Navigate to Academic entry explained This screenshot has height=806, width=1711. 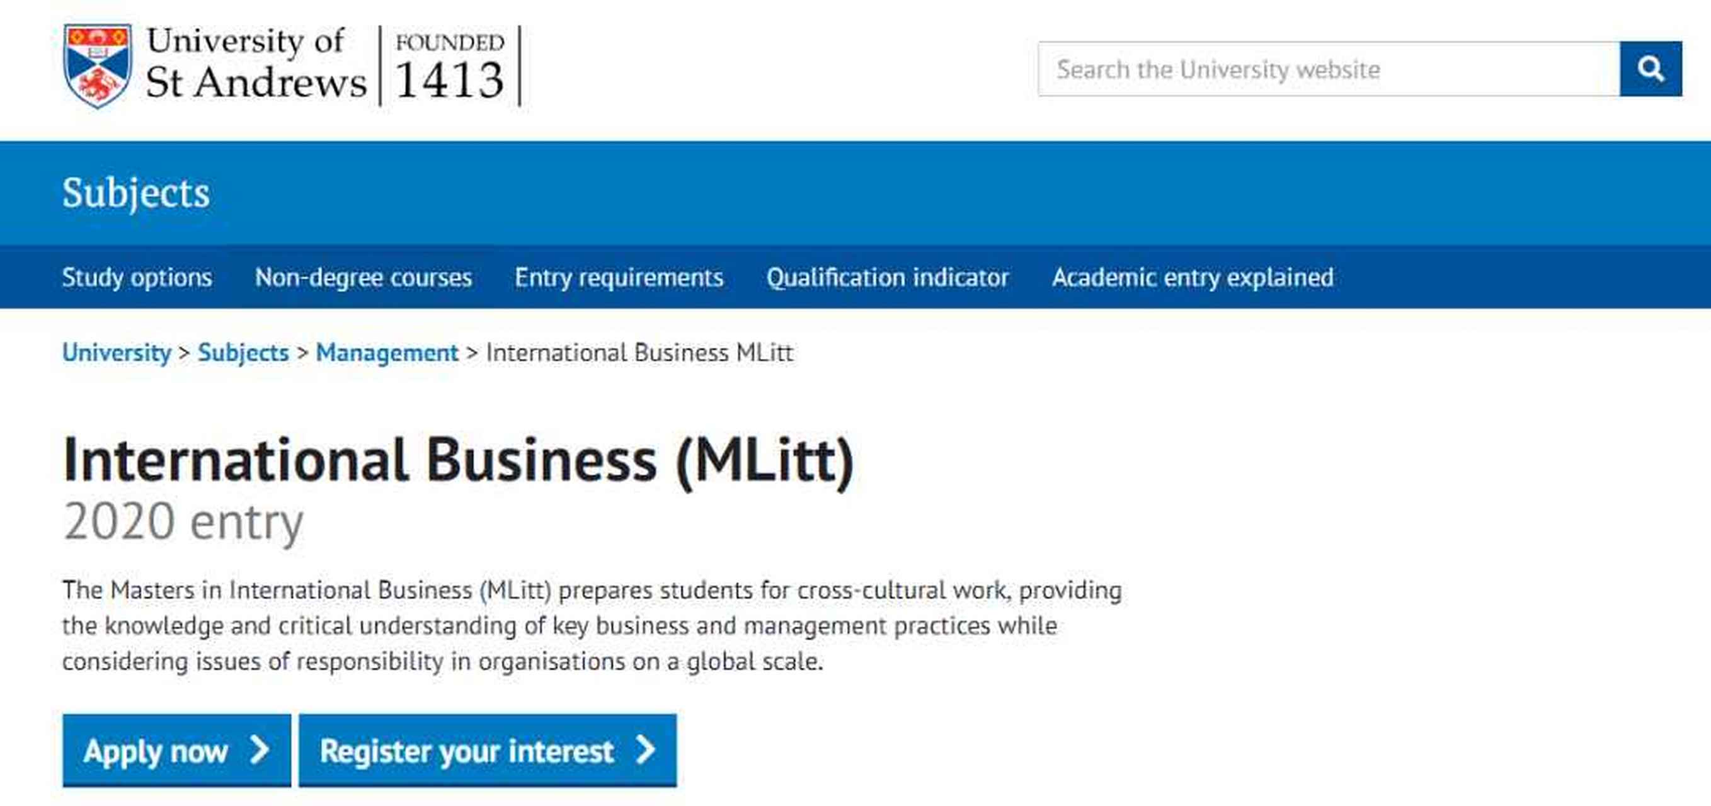(x=1193, y=278)
